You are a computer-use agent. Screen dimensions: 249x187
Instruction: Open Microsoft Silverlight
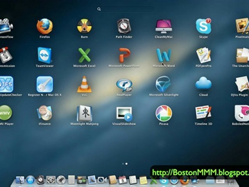pos(163,84)
